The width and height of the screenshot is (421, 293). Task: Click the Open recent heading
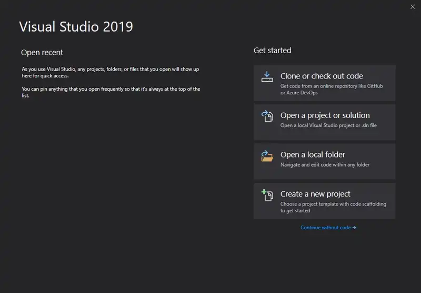pyautogui.click(x=42, y=53)
